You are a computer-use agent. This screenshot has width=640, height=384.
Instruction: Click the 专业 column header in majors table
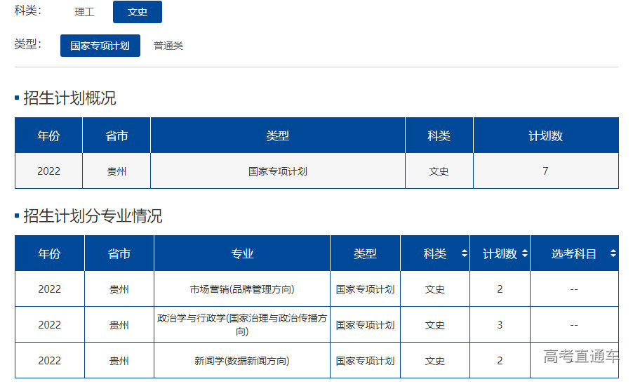[242, 254]
